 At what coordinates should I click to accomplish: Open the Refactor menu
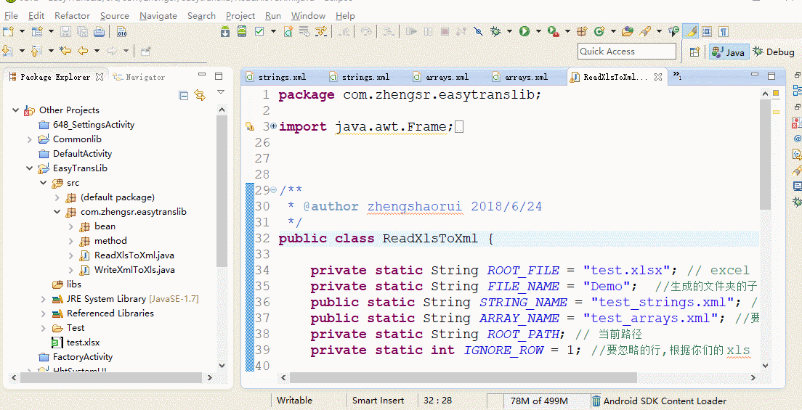pos(72,16)
